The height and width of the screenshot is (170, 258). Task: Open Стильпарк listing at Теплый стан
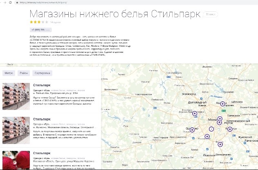[42, 85]
